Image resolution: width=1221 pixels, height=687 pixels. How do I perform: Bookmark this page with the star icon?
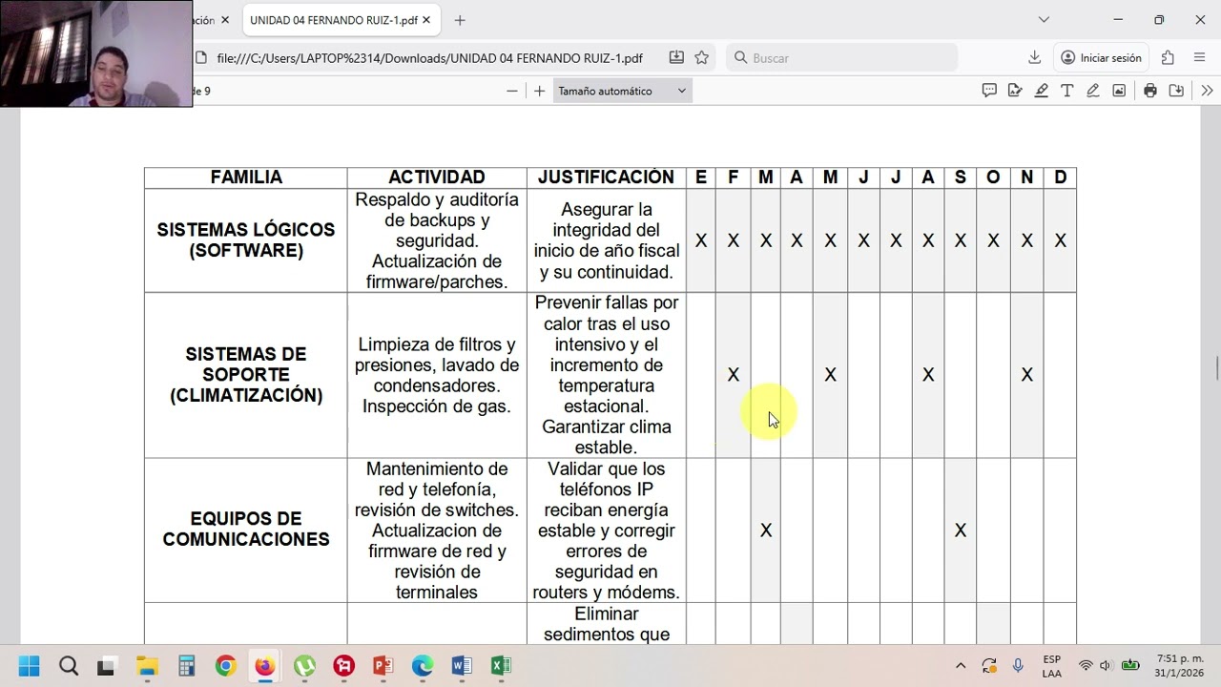(702, 57)
